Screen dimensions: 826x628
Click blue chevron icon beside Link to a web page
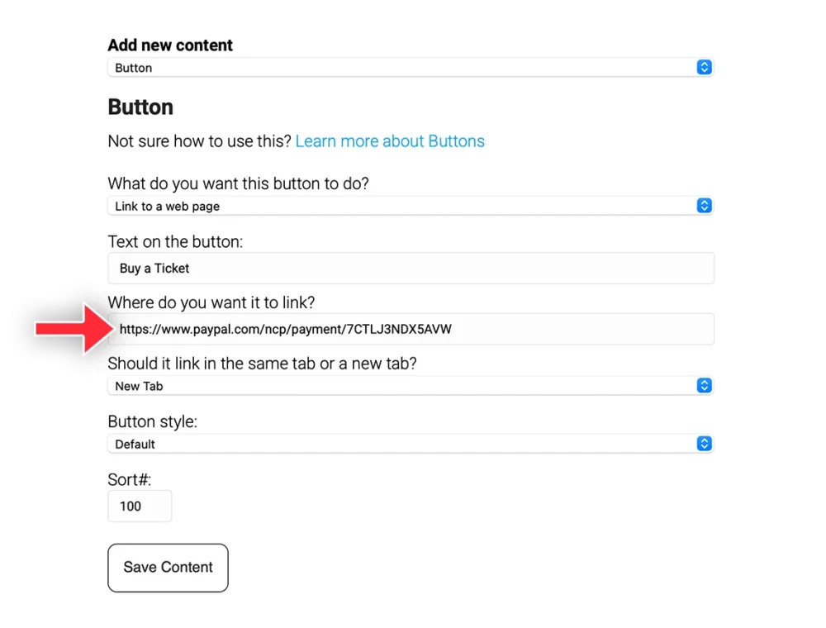704,206
